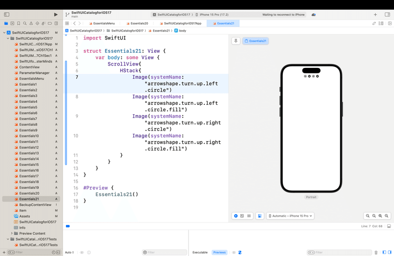The height and width of the screenshot is (256, 394).
Task: Switch to the EssentialsMenu editor tab
Action: click(102, 23)
